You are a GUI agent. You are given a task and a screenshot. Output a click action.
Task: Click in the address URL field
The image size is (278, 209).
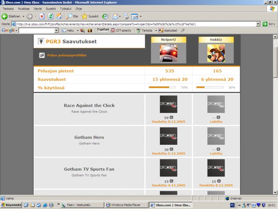coord(134,24)
